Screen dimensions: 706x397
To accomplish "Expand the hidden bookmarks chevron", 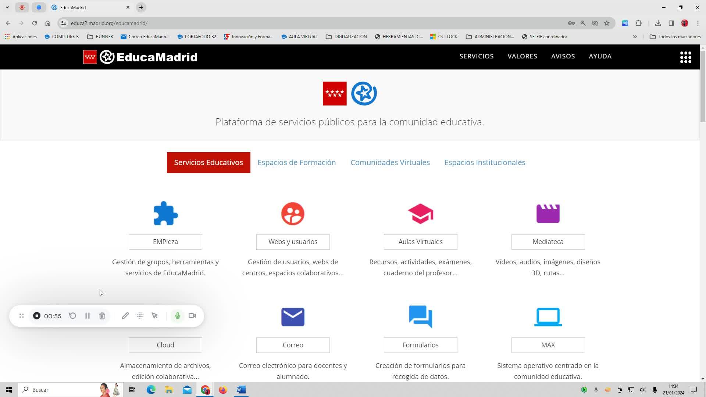I will pyautogui.click(x=635, y=37).
